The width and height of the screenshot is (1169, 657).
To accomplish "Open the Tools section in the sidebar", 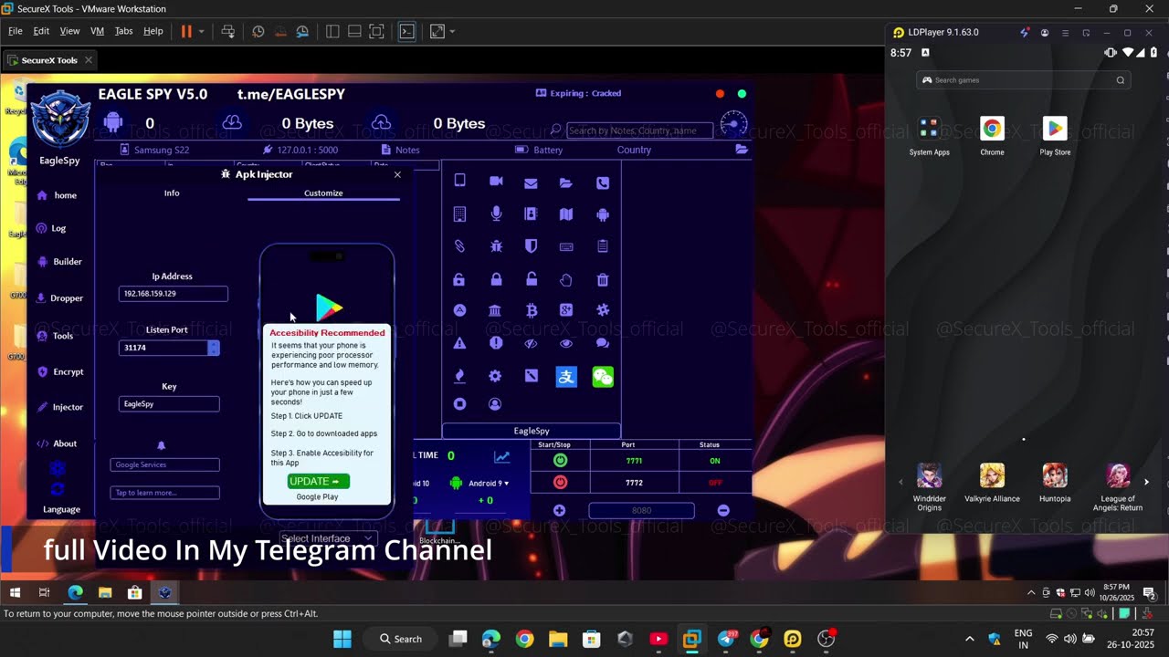I will [x=55, y=336].
